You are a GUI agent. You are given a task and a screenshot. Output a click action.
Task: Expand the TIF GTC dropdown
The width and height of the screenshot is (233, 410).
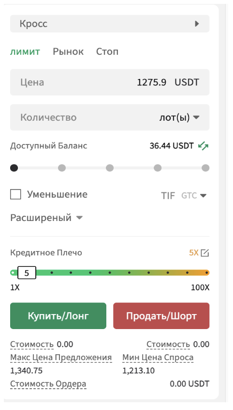pos(194,196)
